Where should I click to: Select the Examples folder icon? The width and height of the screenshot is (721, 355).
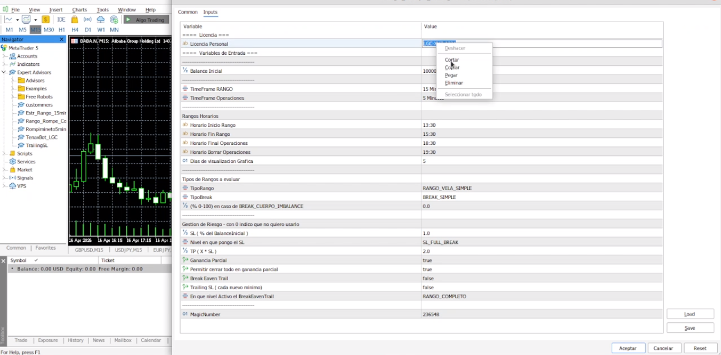(x=21, y=88)
